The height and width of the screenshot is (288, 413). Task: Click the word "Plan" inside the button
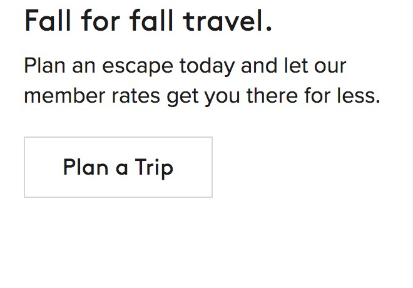[86, 167]
